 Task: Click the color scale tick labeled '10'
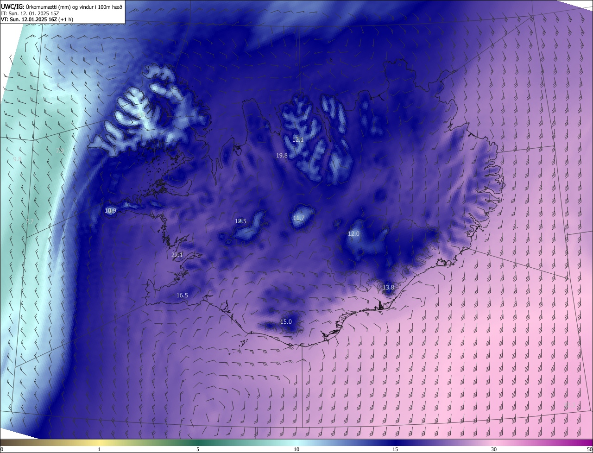point(296,450)
